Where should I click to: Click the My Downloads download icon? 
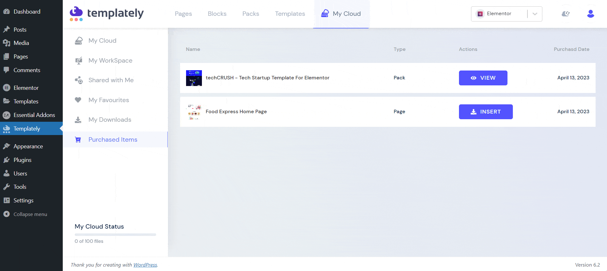78,120
